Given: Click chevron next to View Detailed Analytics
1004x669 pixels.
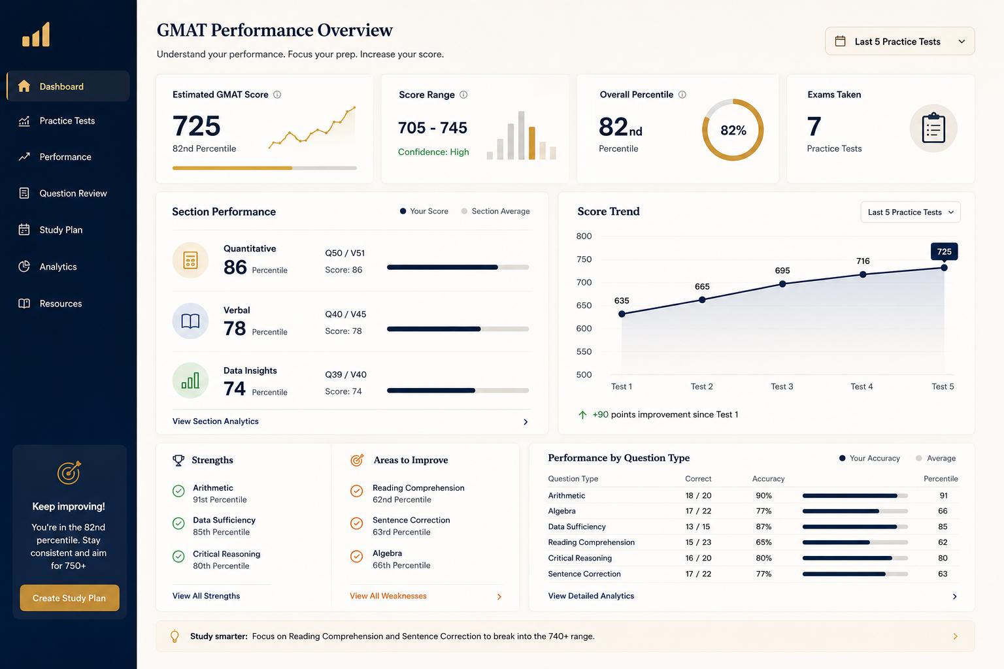Looking at the screenshot, I should click(954, 596).
